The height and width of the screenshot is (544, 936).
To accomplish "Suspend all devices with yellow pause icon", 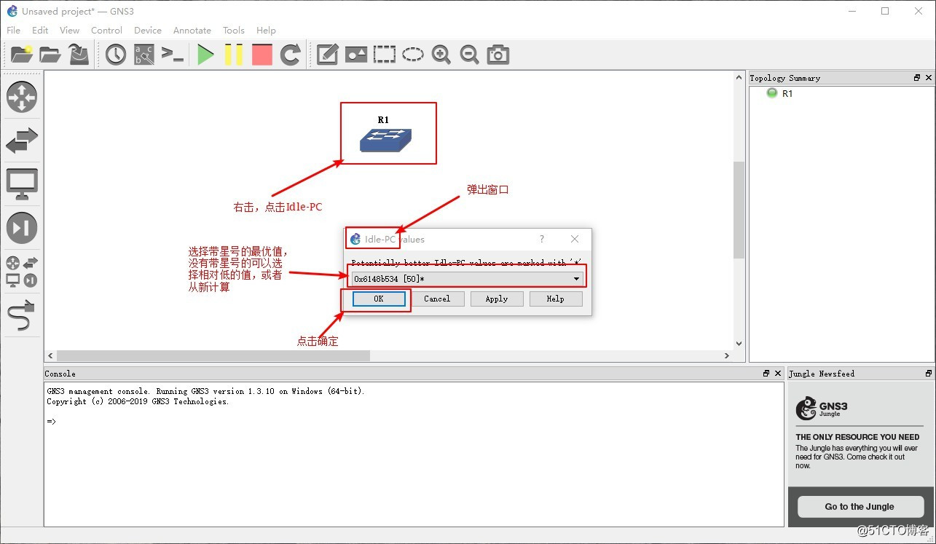I will click(x=234, y=55).
